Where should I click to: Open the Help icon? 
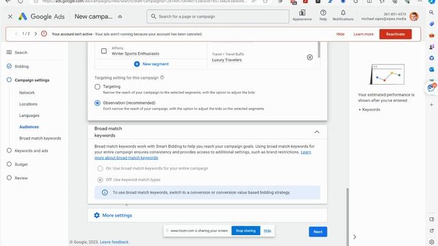[x=323, y=13]
